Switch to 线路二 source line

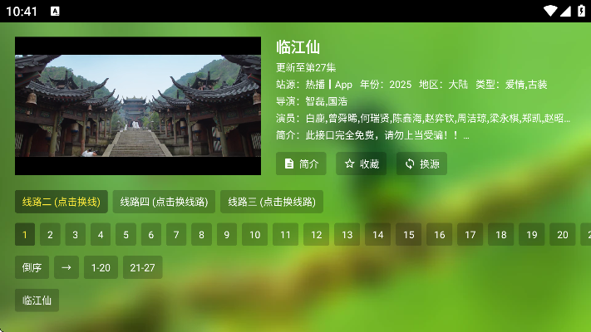(x=61, y=202)
